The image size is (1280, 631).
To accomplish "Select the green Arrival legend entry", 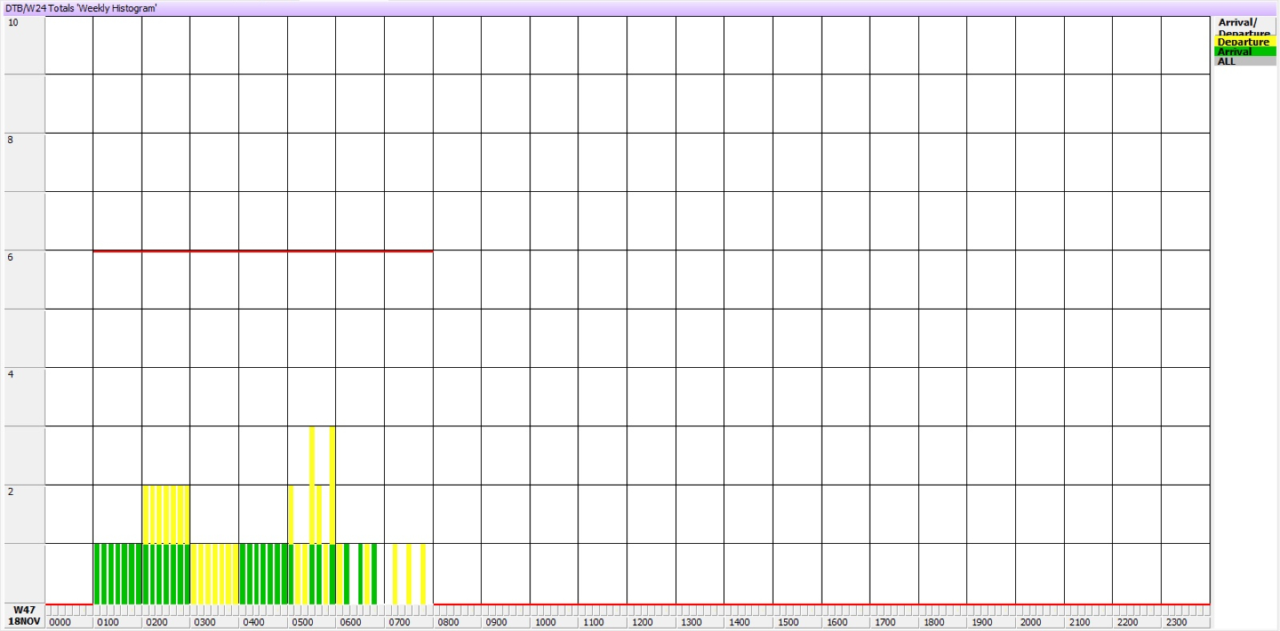I will (x=1243, y=51).
